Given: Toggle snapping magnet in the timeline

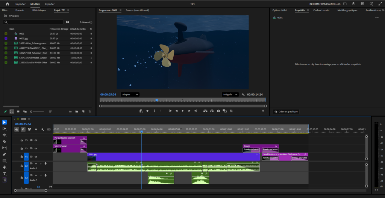Looking at the screenshot, I should [x=23, y=129].
